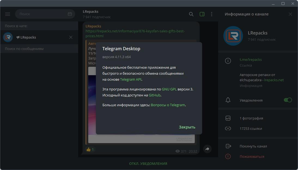
Task: Click the thumbs-up reaction on message
Action: [x=90, y=150]
